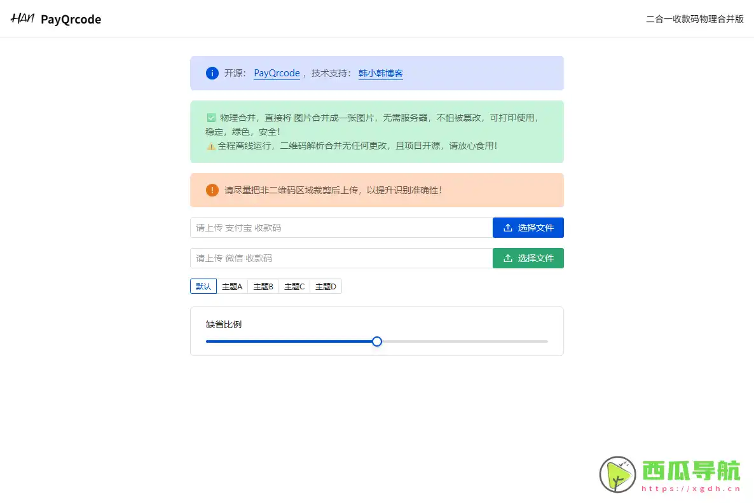Click upload icon on blue button
754x503 pixels.
click(x=508, y=228)
